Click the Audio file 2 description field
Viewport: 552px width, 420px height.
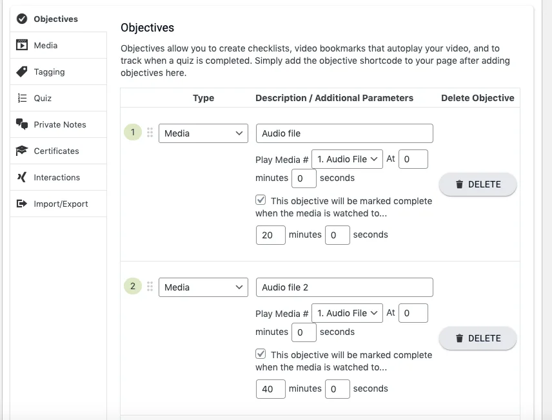tap(344, 287)
